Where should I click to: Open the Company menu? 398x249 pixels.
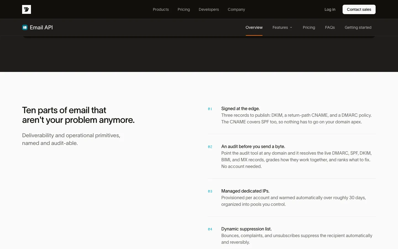(236, 9)
